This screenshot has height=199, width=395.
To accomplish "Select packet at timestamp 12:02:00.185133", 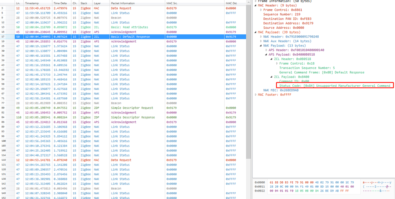I will (x=123, y=79).
